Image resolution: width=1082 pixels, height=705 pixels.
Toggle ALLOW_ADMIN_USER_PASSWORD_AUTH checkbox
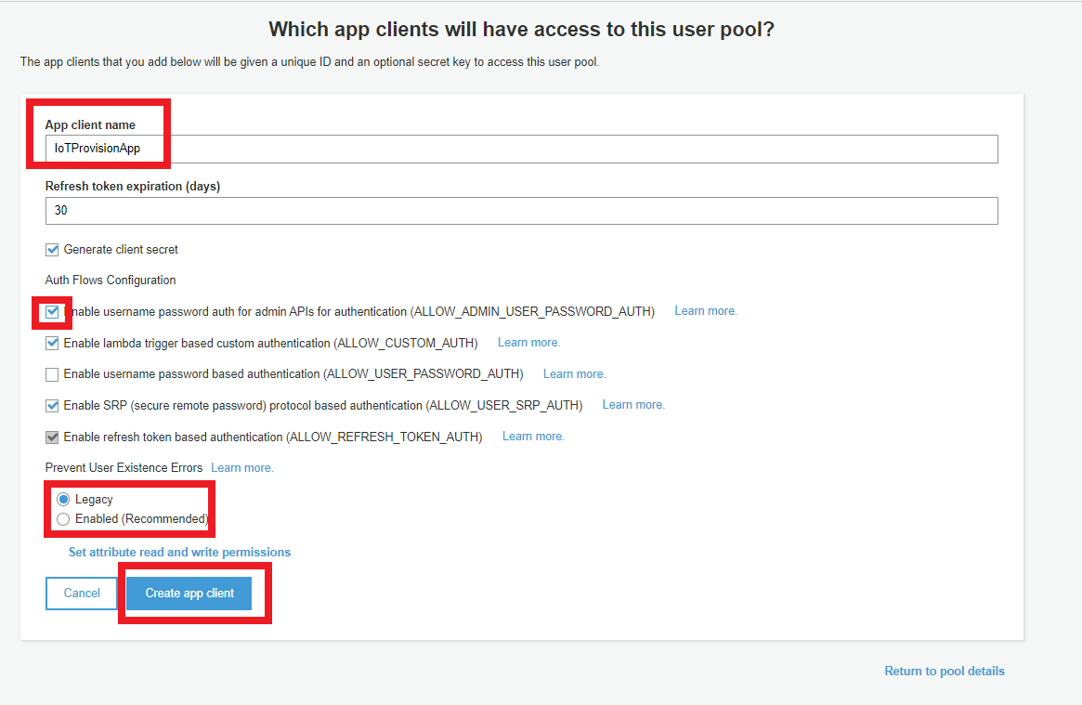52,312
